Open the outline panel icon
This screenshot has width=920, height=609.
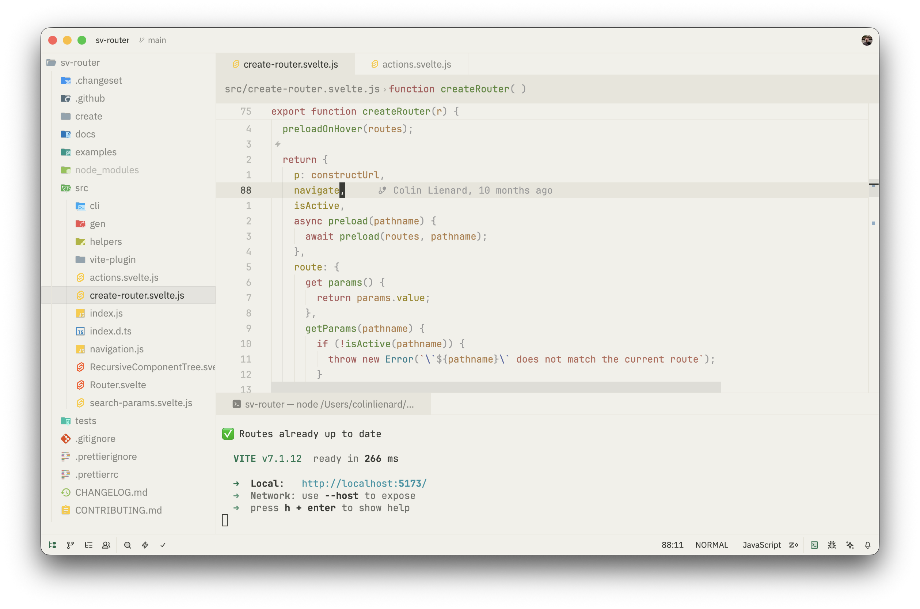point(88,545)
